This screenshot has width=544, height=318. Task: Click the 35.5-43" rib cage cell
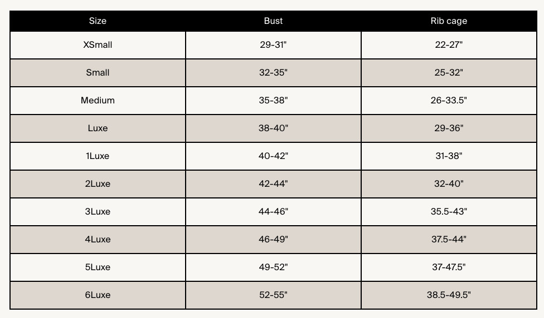(x=449, y=212)
